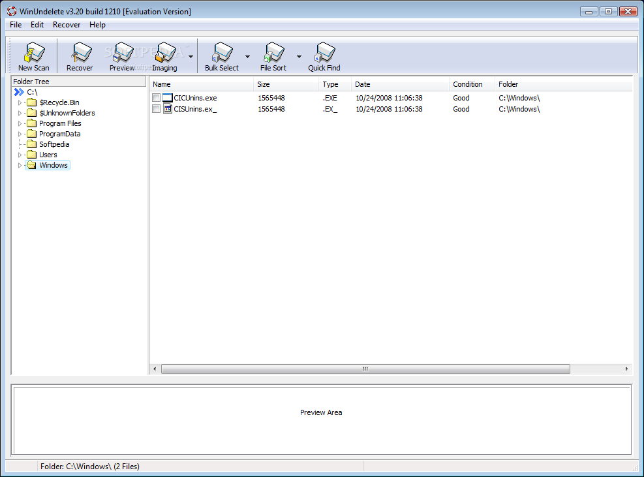The image size is (644, 477).
Task: Open the Preview tool in the toolbar
Action: 122,56
